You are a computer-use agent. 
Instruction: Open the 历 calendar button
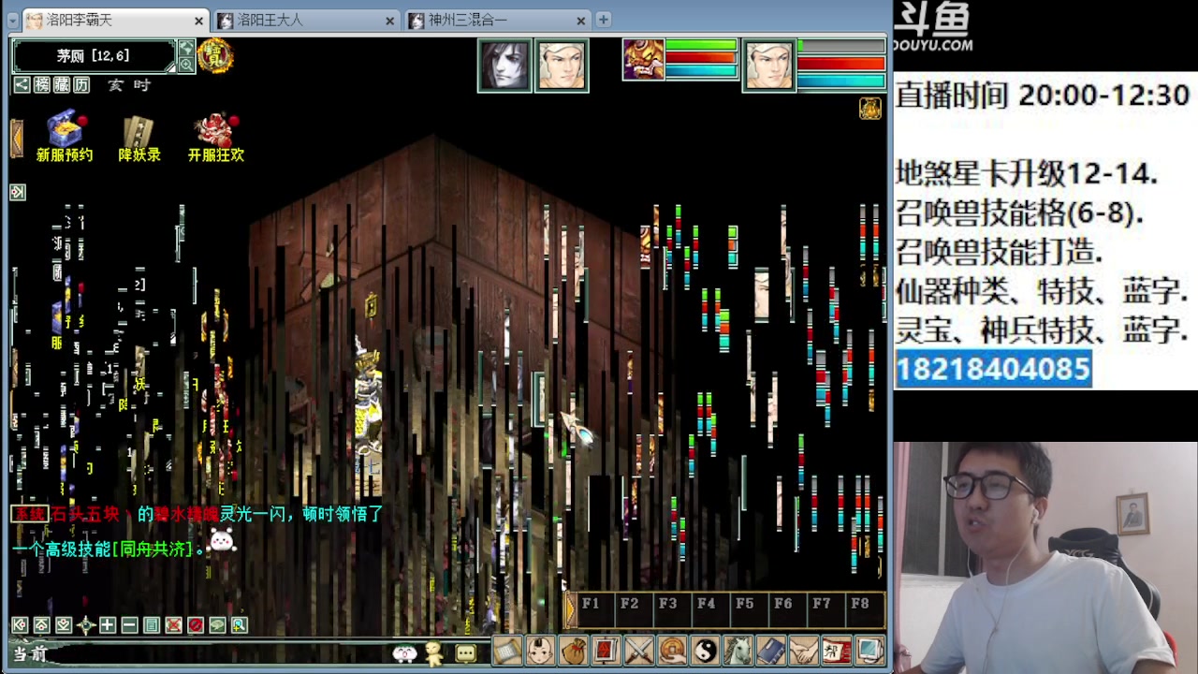pyautogui.click(x=82, y=85)
